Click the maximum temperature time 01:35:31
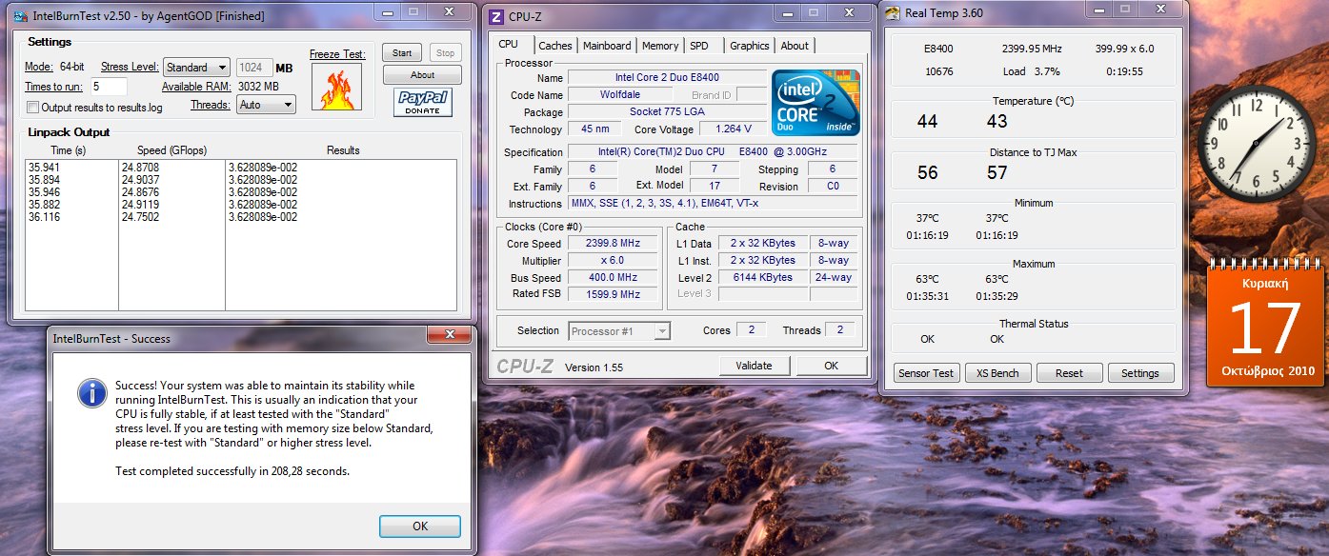Image resolution: width=1329 pixels, height=556 pixels. [x=927, y=296]
